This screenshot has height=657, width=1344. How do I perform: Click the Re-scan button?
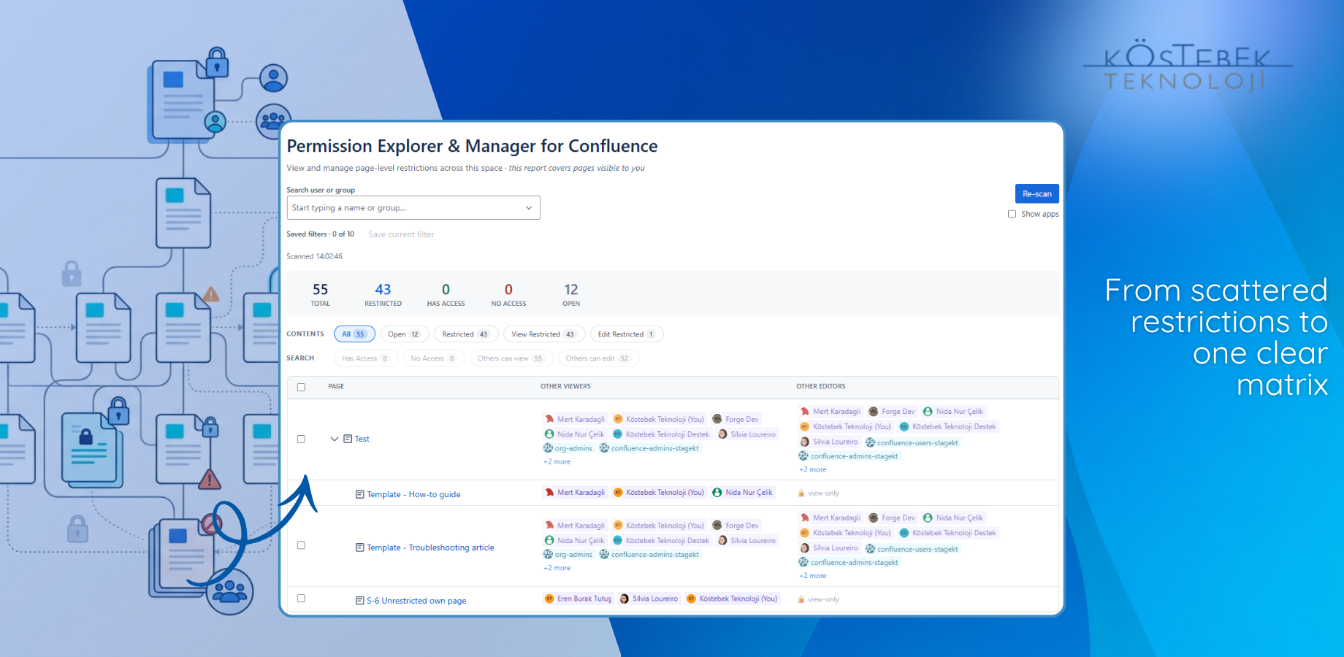pos(1036,193)
